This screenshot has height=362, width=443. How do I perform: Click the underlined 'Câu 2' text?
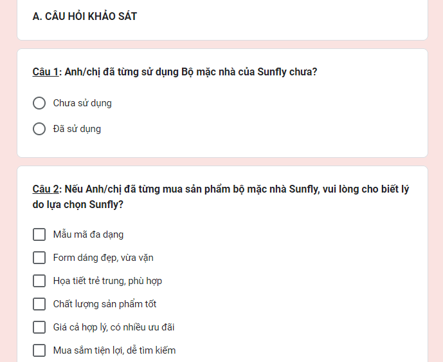(46, 189)
